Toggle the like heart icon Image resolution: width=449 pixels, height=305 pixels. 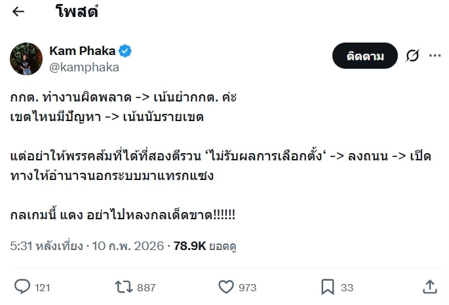(226, 287)
